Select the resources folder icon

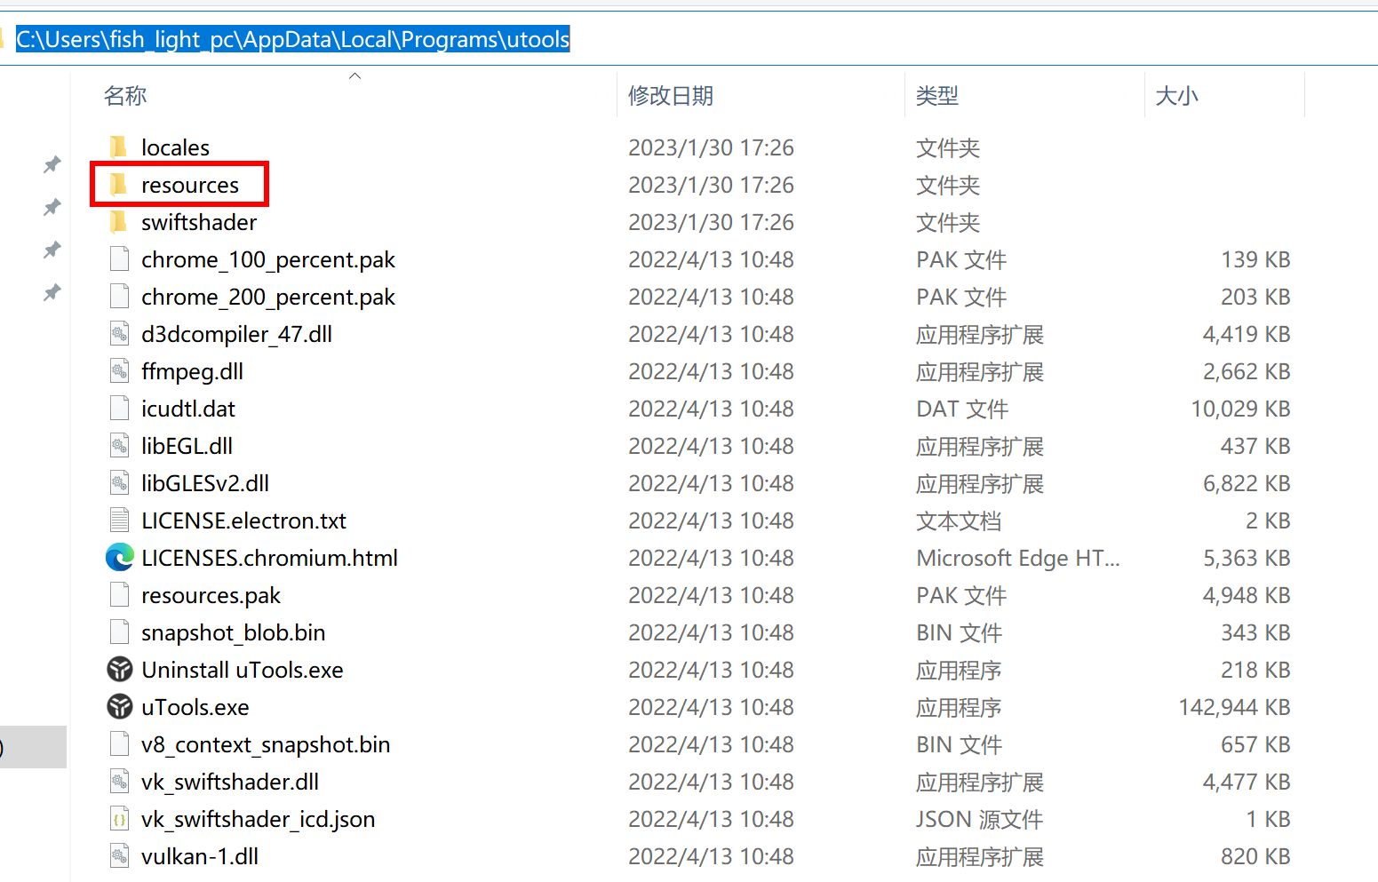coord(118,184)
